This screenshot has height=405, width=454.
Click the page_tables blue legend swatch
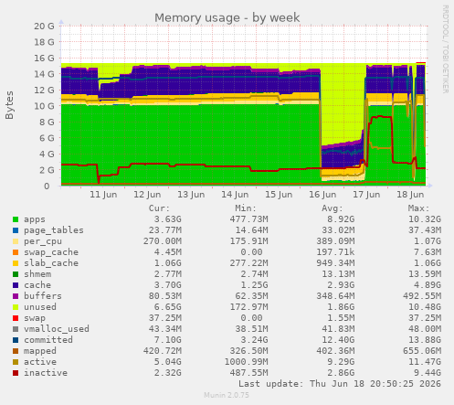click(16, 230)
